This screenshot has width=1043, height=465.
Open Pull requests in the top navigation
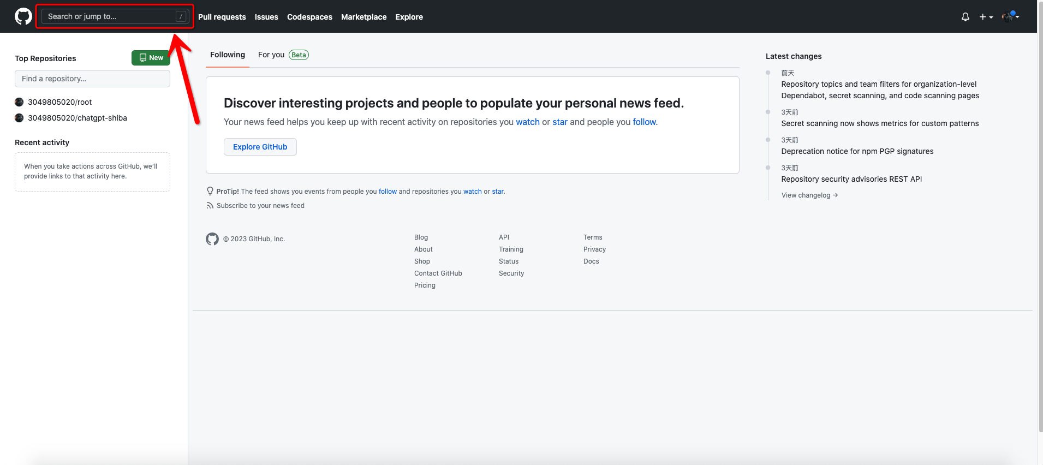tap(222, 17)
